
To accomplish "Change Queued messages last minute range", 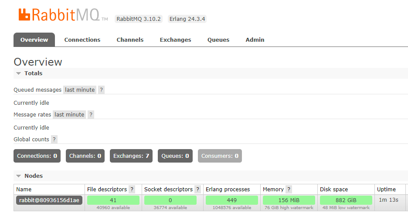I will coord(80,90).
